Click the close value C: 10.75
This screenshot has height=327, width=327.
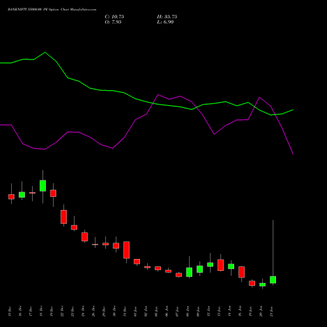(x=114, y=17)
